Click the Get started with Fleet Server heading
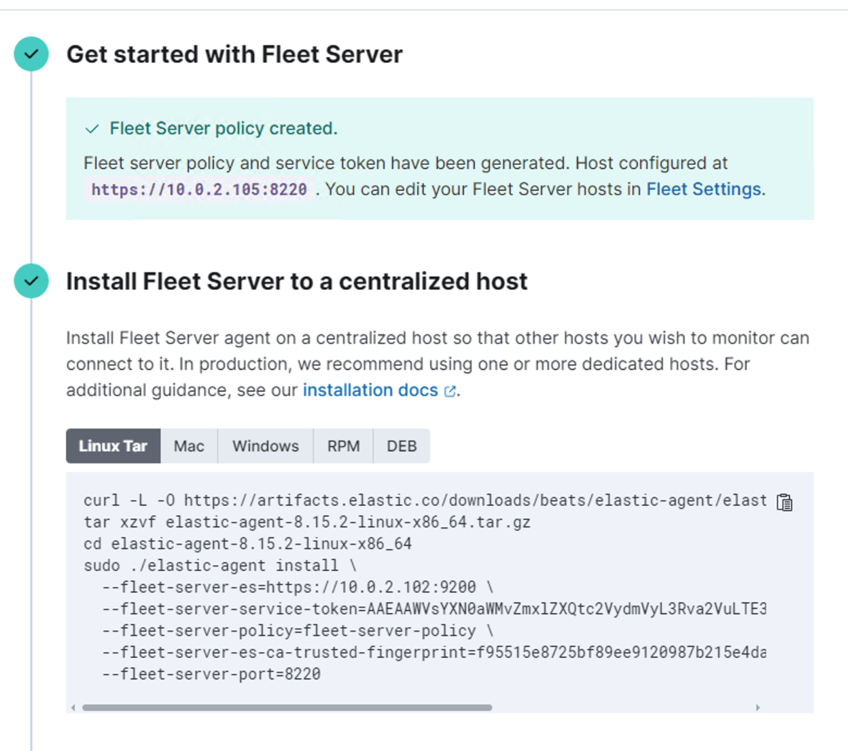 click(234, 54)
